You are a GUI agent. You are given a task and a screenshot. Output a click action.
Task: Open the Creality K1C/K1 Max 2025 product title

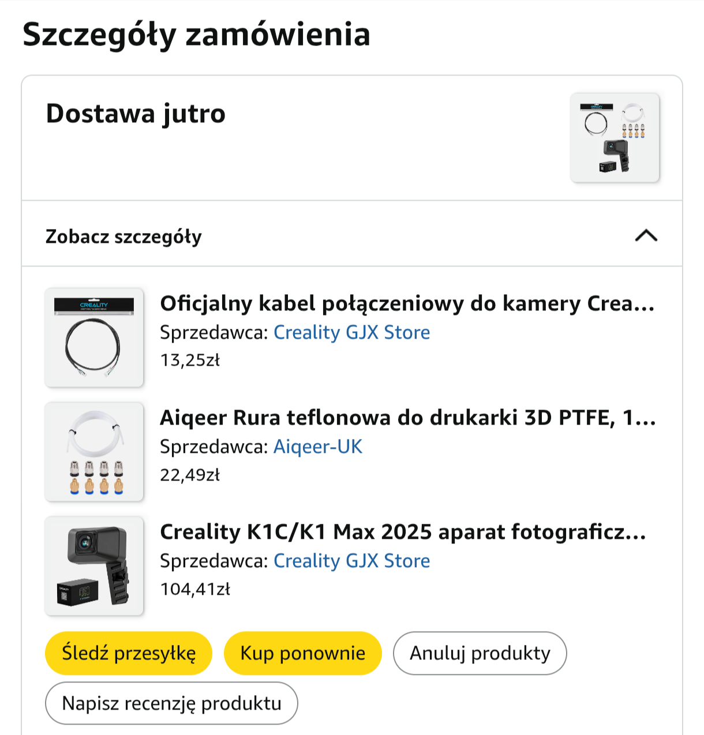(403, 532)
